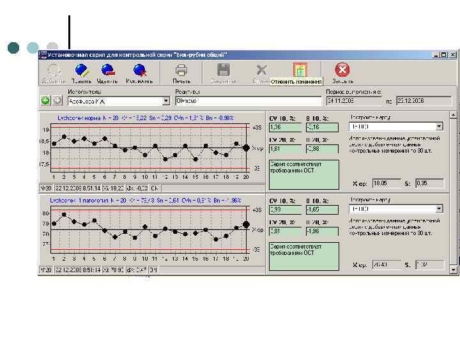Click the Удалить (Delete) ball icon
Image resolution: width=460 pixels, height=345 pixels.
tap(108, 70)
